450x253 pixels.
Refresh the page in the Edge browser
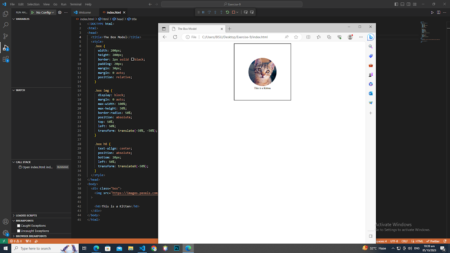(x=174, y=37)
